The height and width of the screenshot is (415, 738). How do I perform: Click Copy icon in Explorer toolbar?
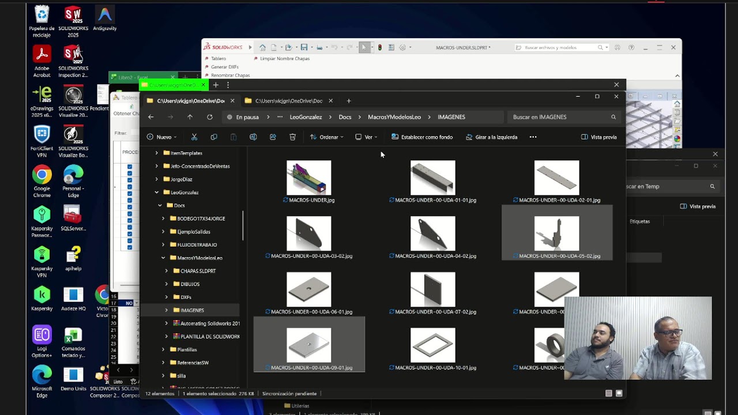tap(214, 137)
